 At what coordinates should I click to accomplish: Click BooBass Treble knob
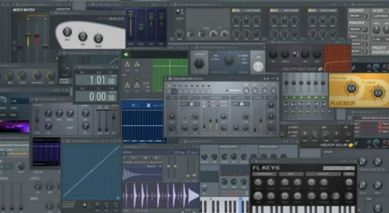coord(98,38)
